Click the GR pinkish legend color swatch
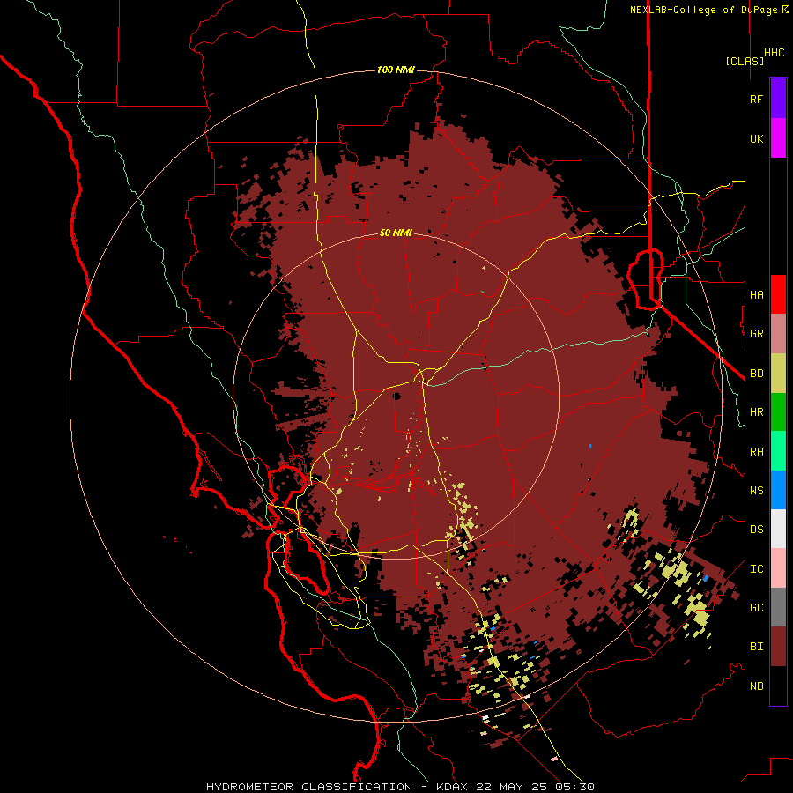 pyautogui.click(x=778, y=334)
